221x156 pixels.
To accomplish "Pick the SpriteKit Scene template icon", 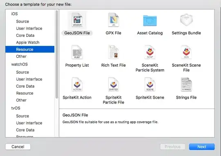I will [x=150, y=84].
